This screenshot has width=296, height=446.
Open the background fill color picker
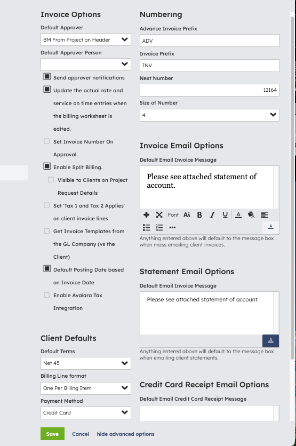(251, 215)
